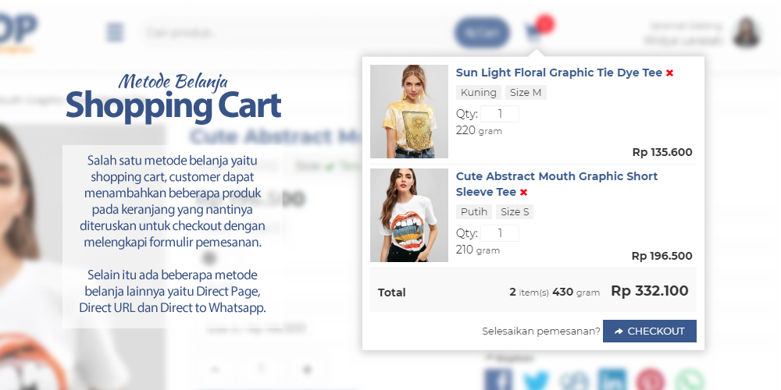Click the product search input field
The width and height of the screenshot is (781, 390).
click(295, 33)
